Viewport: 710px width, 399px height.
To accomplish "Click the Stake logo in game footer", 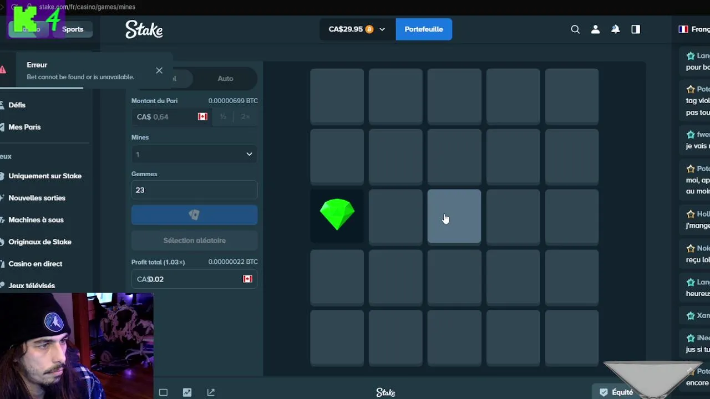I will click(386, 392).
